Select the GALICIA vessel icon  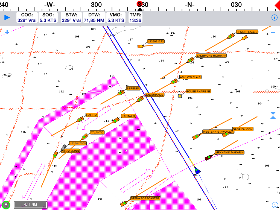coord(80,119)
